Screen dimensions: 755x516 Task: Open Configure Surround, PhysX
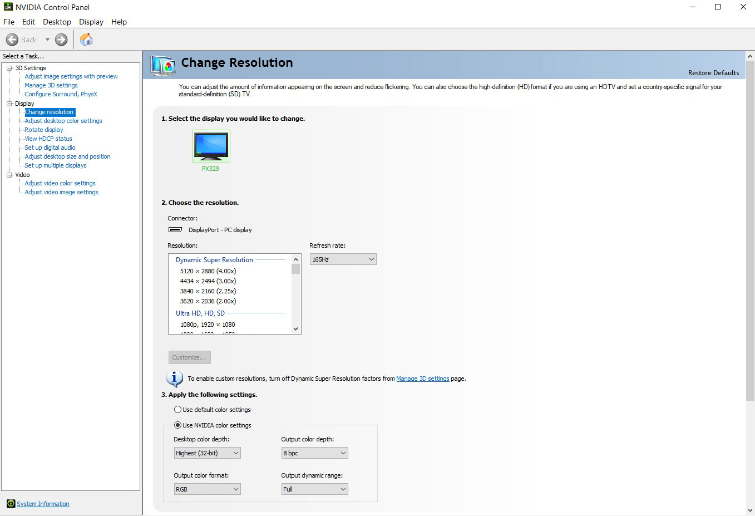tap(61, 94)
